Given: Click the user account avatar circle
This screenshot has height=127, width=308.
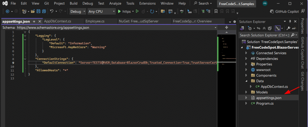Looking at the screenshot, I should point(265,3).
